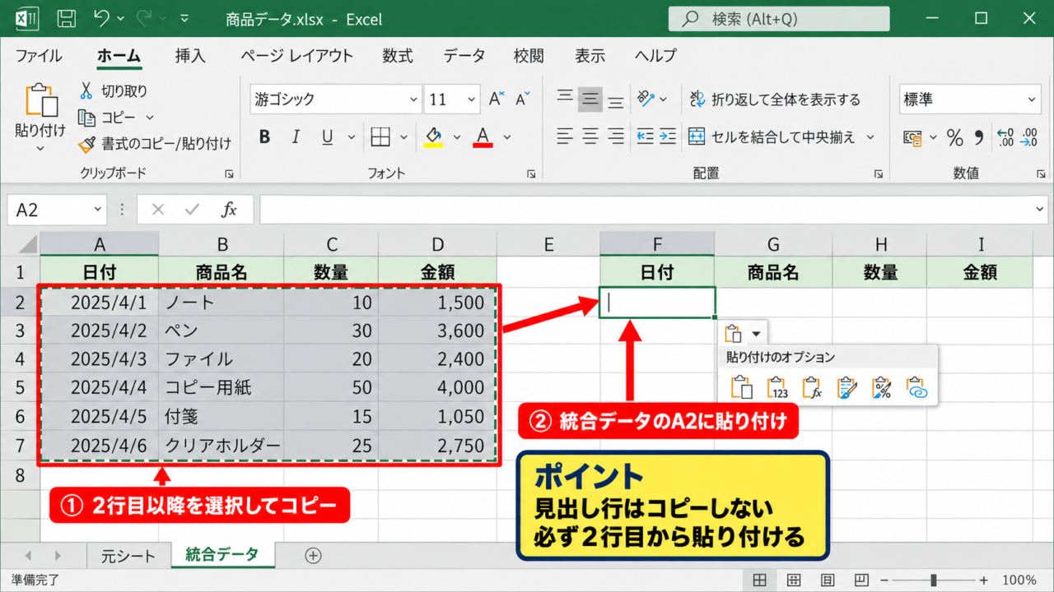Click Keep Source Formatting paste option

[x=846, y=387]
